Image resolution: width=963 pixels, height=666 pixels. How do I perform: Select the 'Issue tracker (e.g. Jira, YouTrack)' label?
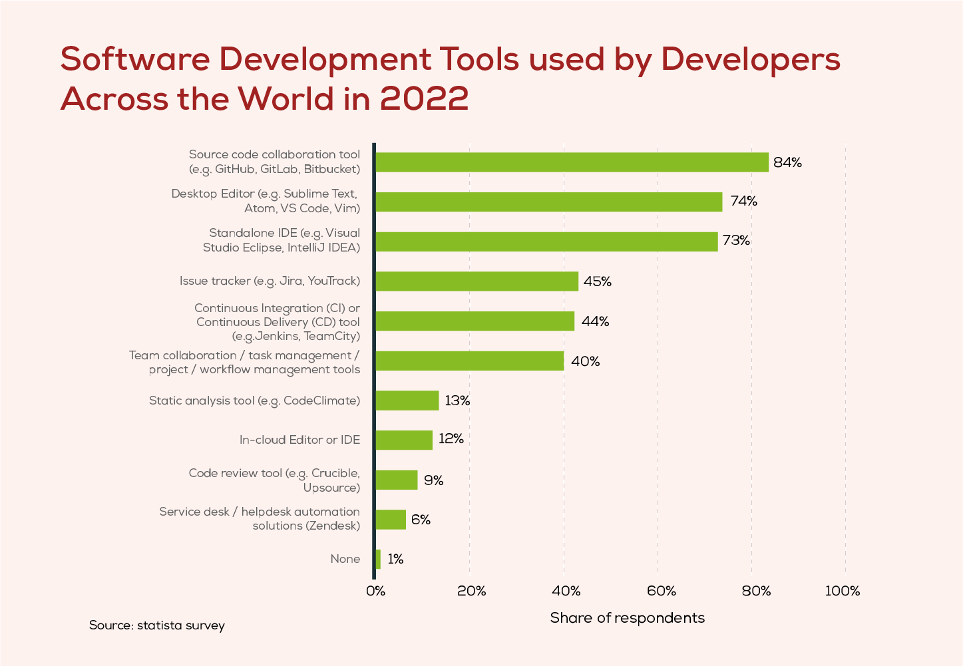click(x=270, y=281)
